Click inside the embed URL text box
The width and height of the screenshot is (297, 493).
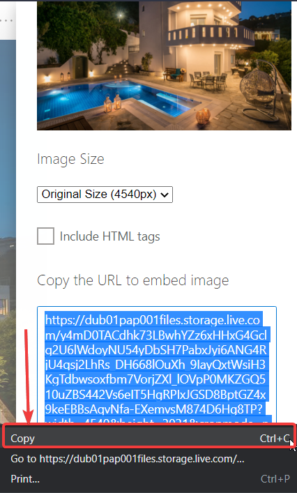click(157, 365)
